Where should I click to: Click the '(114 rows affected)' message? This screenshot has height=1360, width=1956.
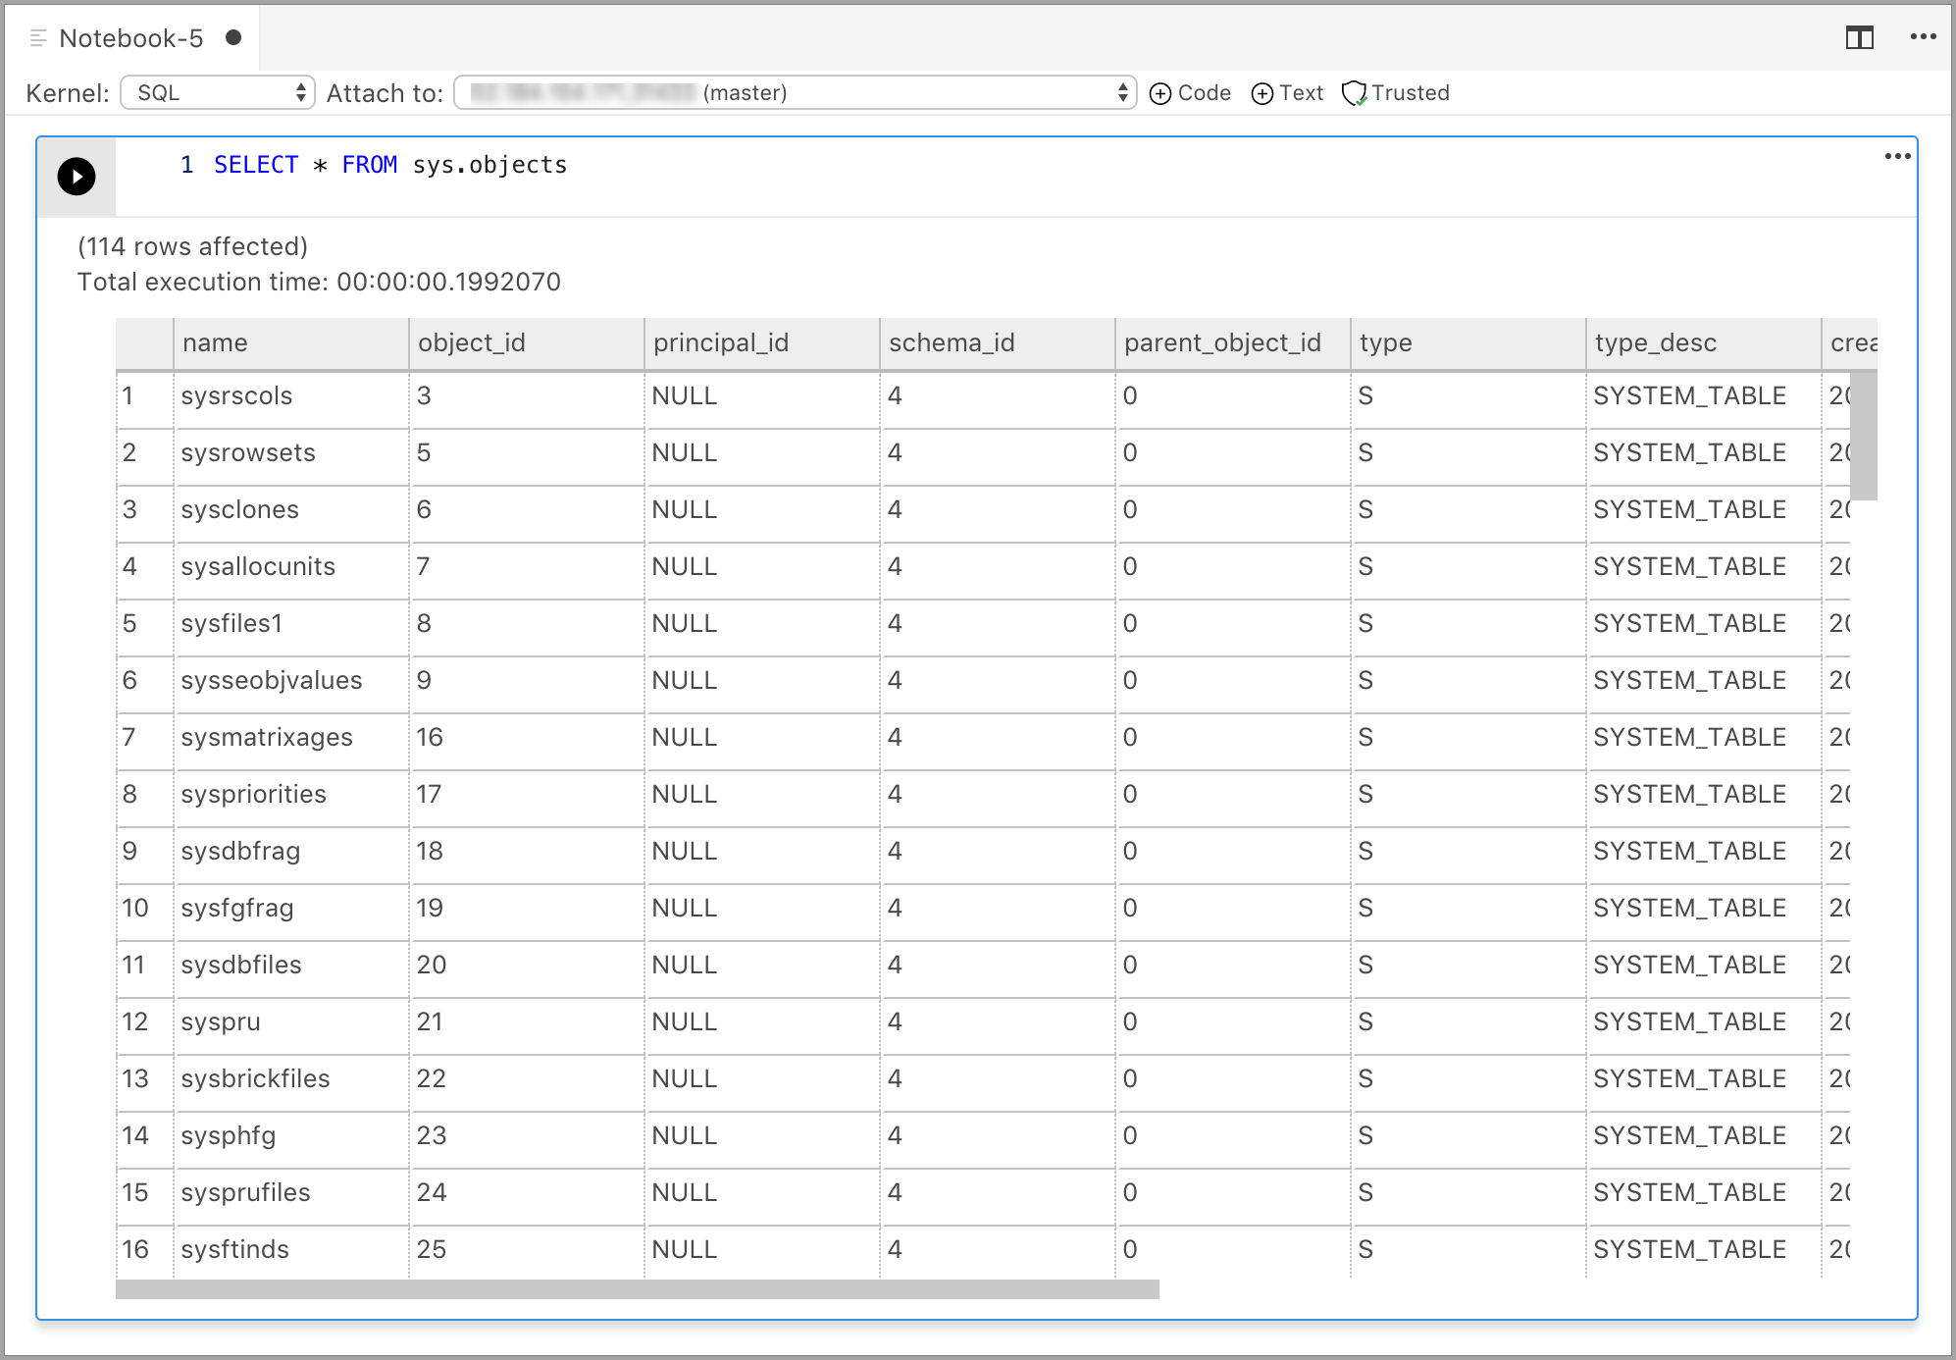(x=192, y=247)
